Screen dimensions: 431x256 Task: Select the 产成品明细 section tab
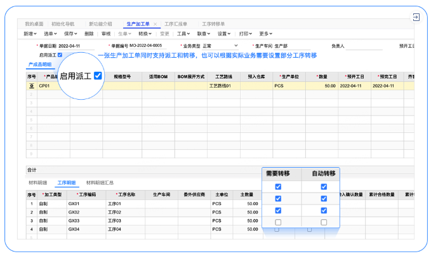pyautogui.click(x=40, y=64)
